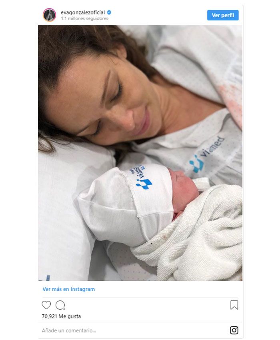Open comments via the speech bubble icon

click(x=60, y=305)
